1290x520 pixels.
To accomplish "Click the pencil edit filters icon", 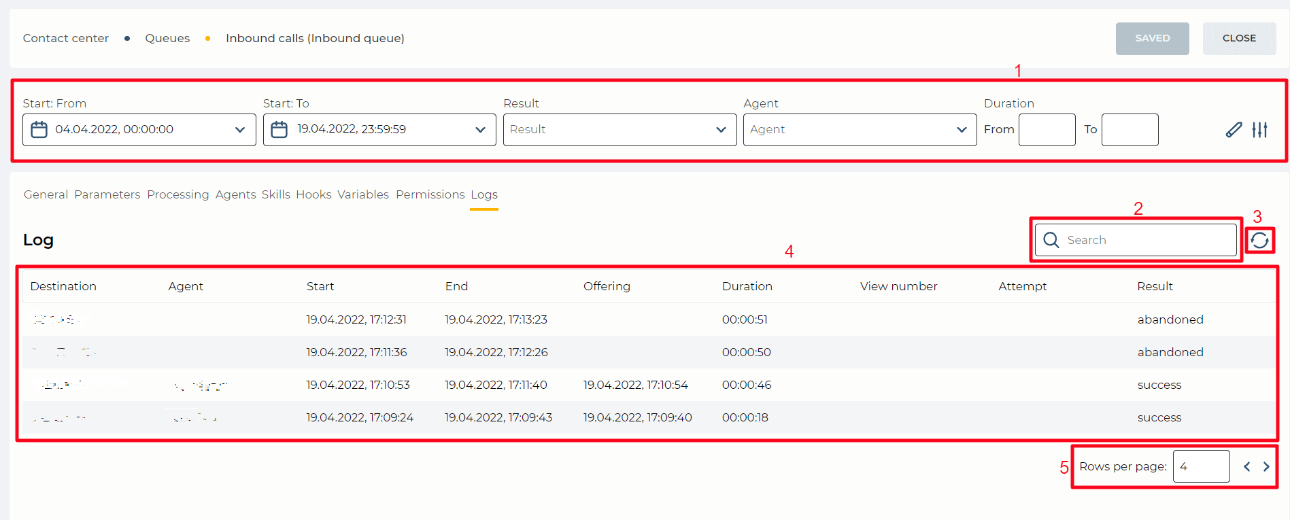I will (x=1234, y=129).
